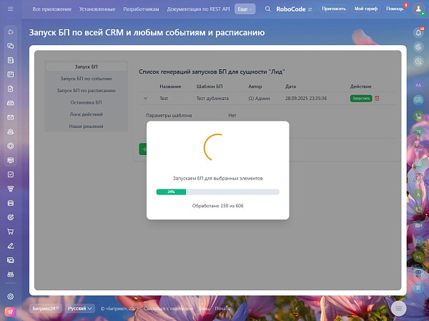Click the orange loading spinner
This screenshot has width=429, height=321.
coord(213,147)
